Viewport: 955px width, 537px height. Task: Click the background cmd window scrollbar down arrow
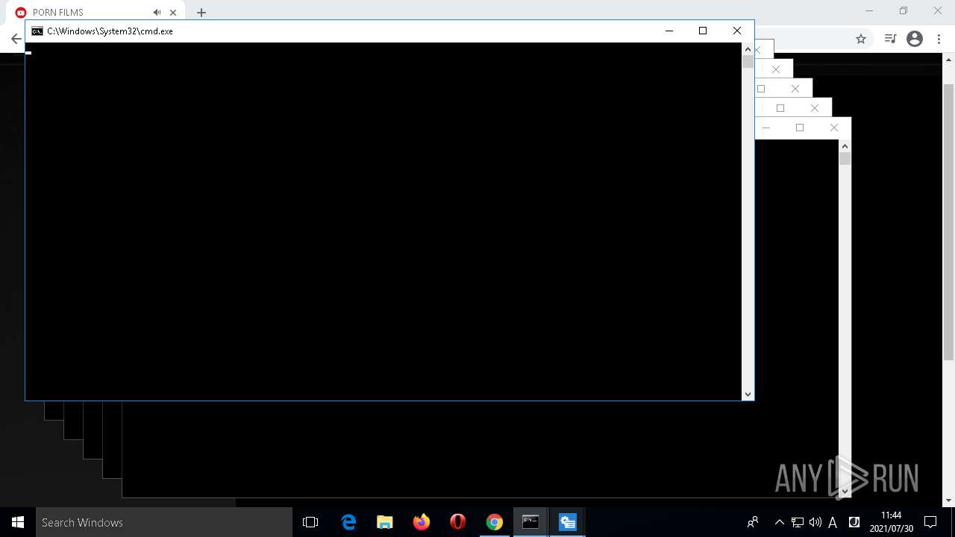845,491
